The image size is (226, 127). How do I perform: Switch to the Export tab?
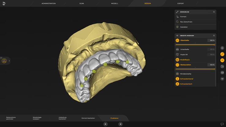pyautogui.click(x=181, y=3)
